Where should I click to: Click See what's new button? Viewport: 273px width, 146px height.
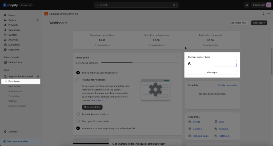tap(238, 23)
